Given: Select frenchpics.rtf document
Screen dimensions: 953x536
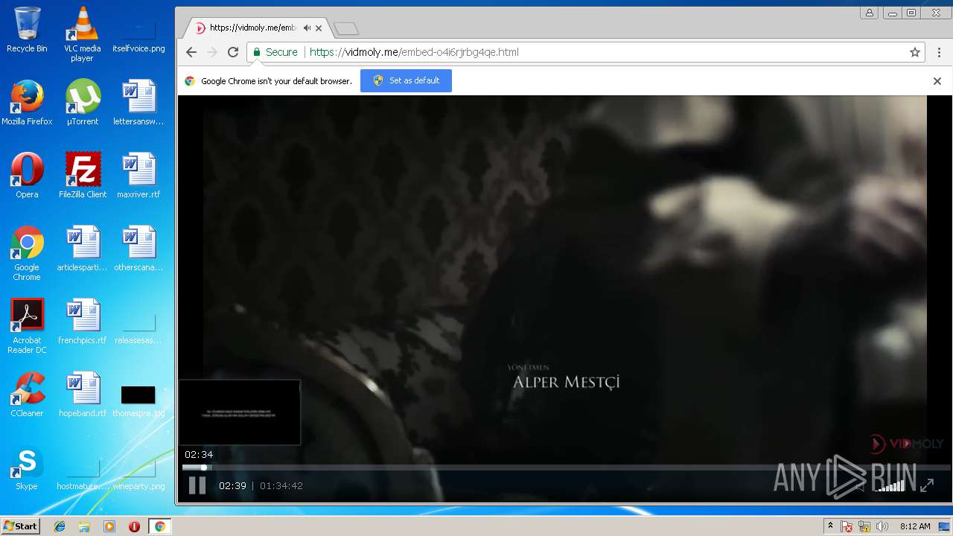Looking at the screenshot, I should coord(82,321).
